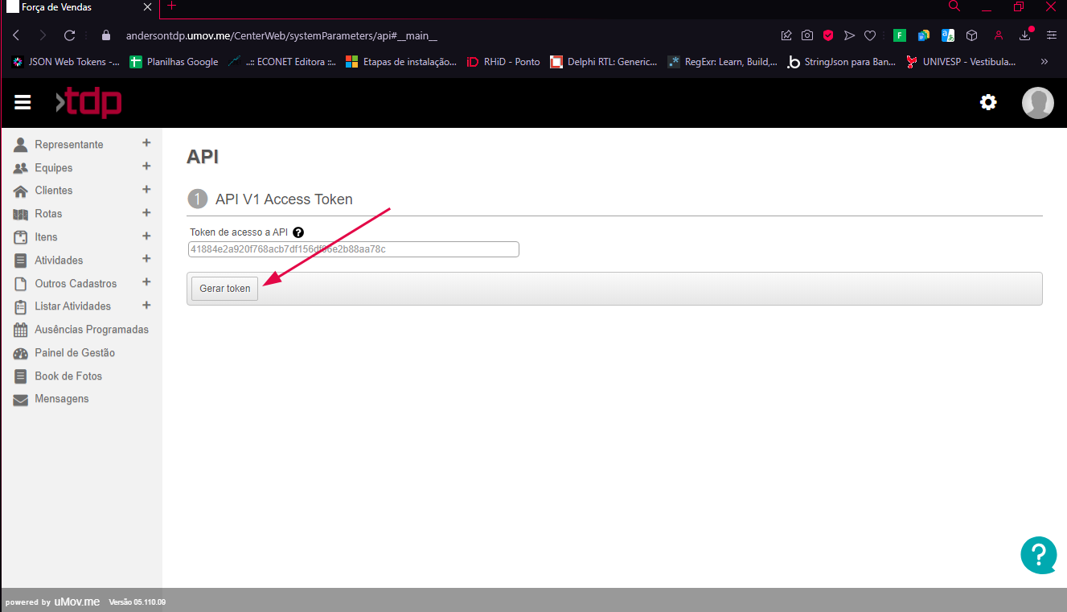Open Rotas in the sidebar

coord(48,214)
